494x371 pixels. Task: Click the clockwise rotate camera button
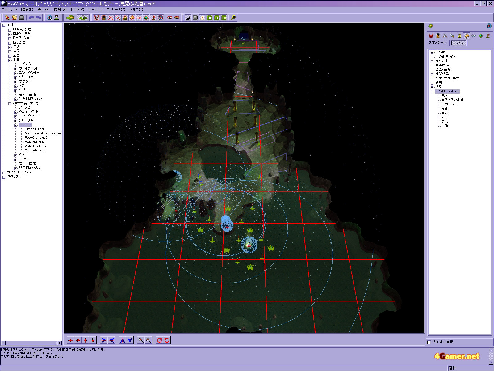159,340
